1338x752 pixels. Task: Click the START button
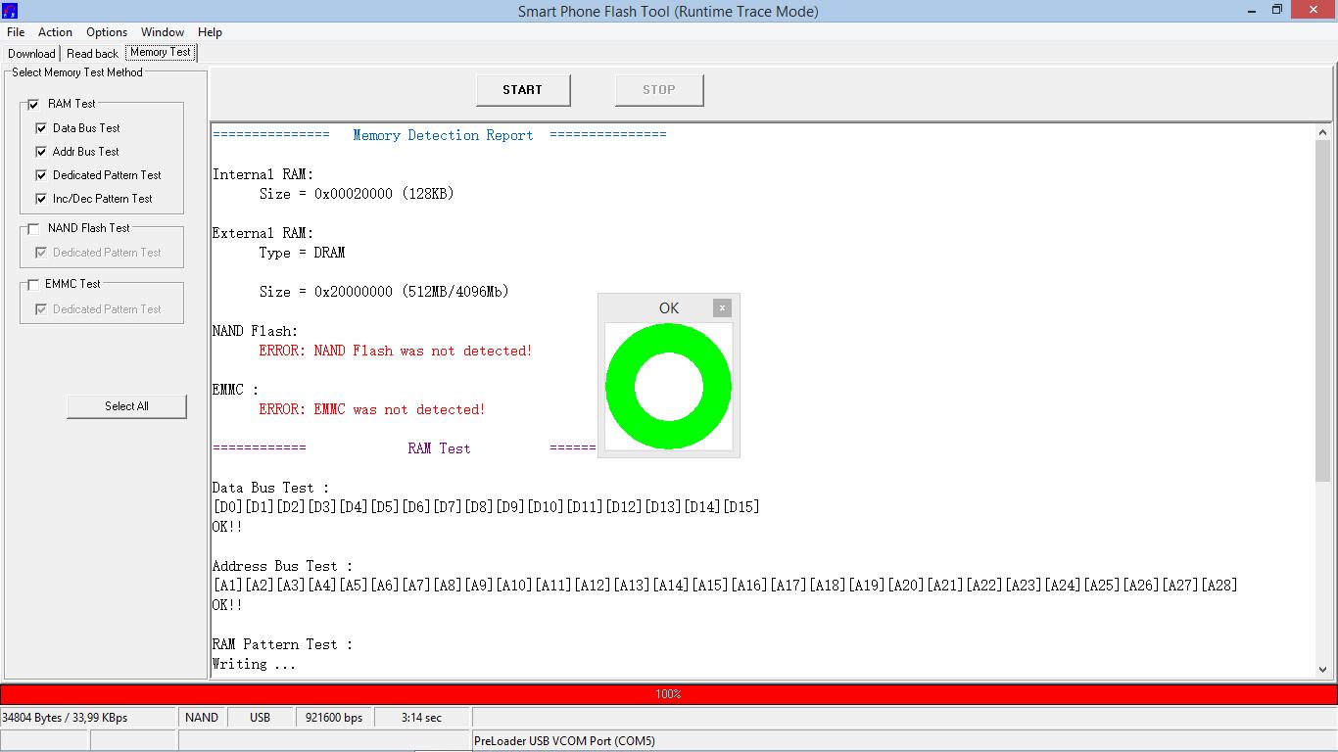[523, 90]
